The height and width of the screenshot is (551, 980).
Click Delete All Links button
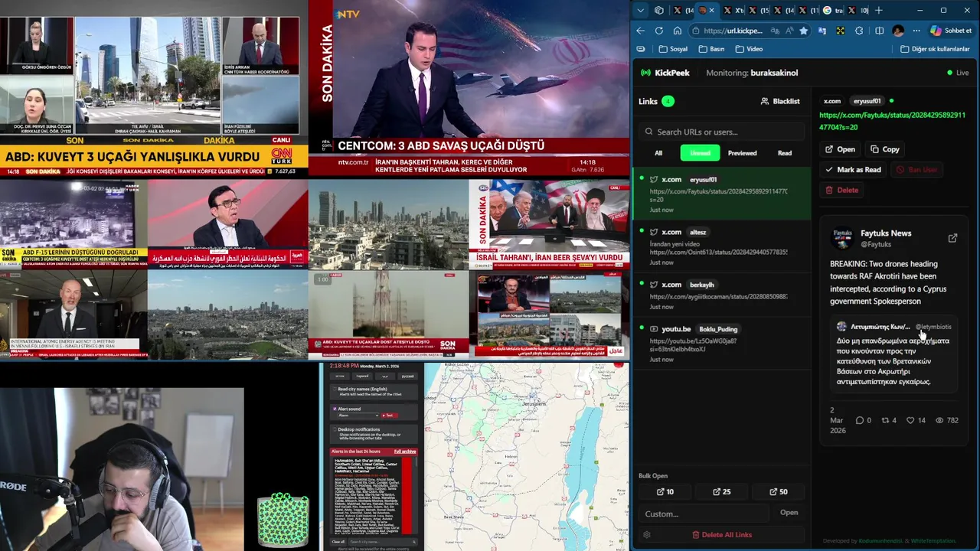[722, 535]
